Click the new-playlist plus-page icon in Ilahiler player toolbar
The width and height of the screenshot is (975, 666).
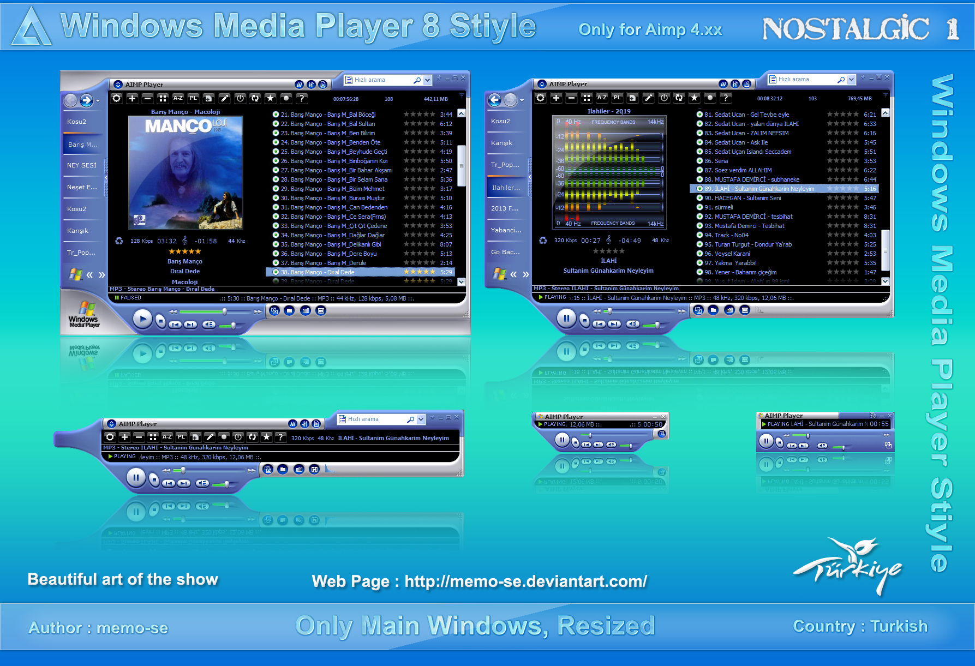coord(632,98)
